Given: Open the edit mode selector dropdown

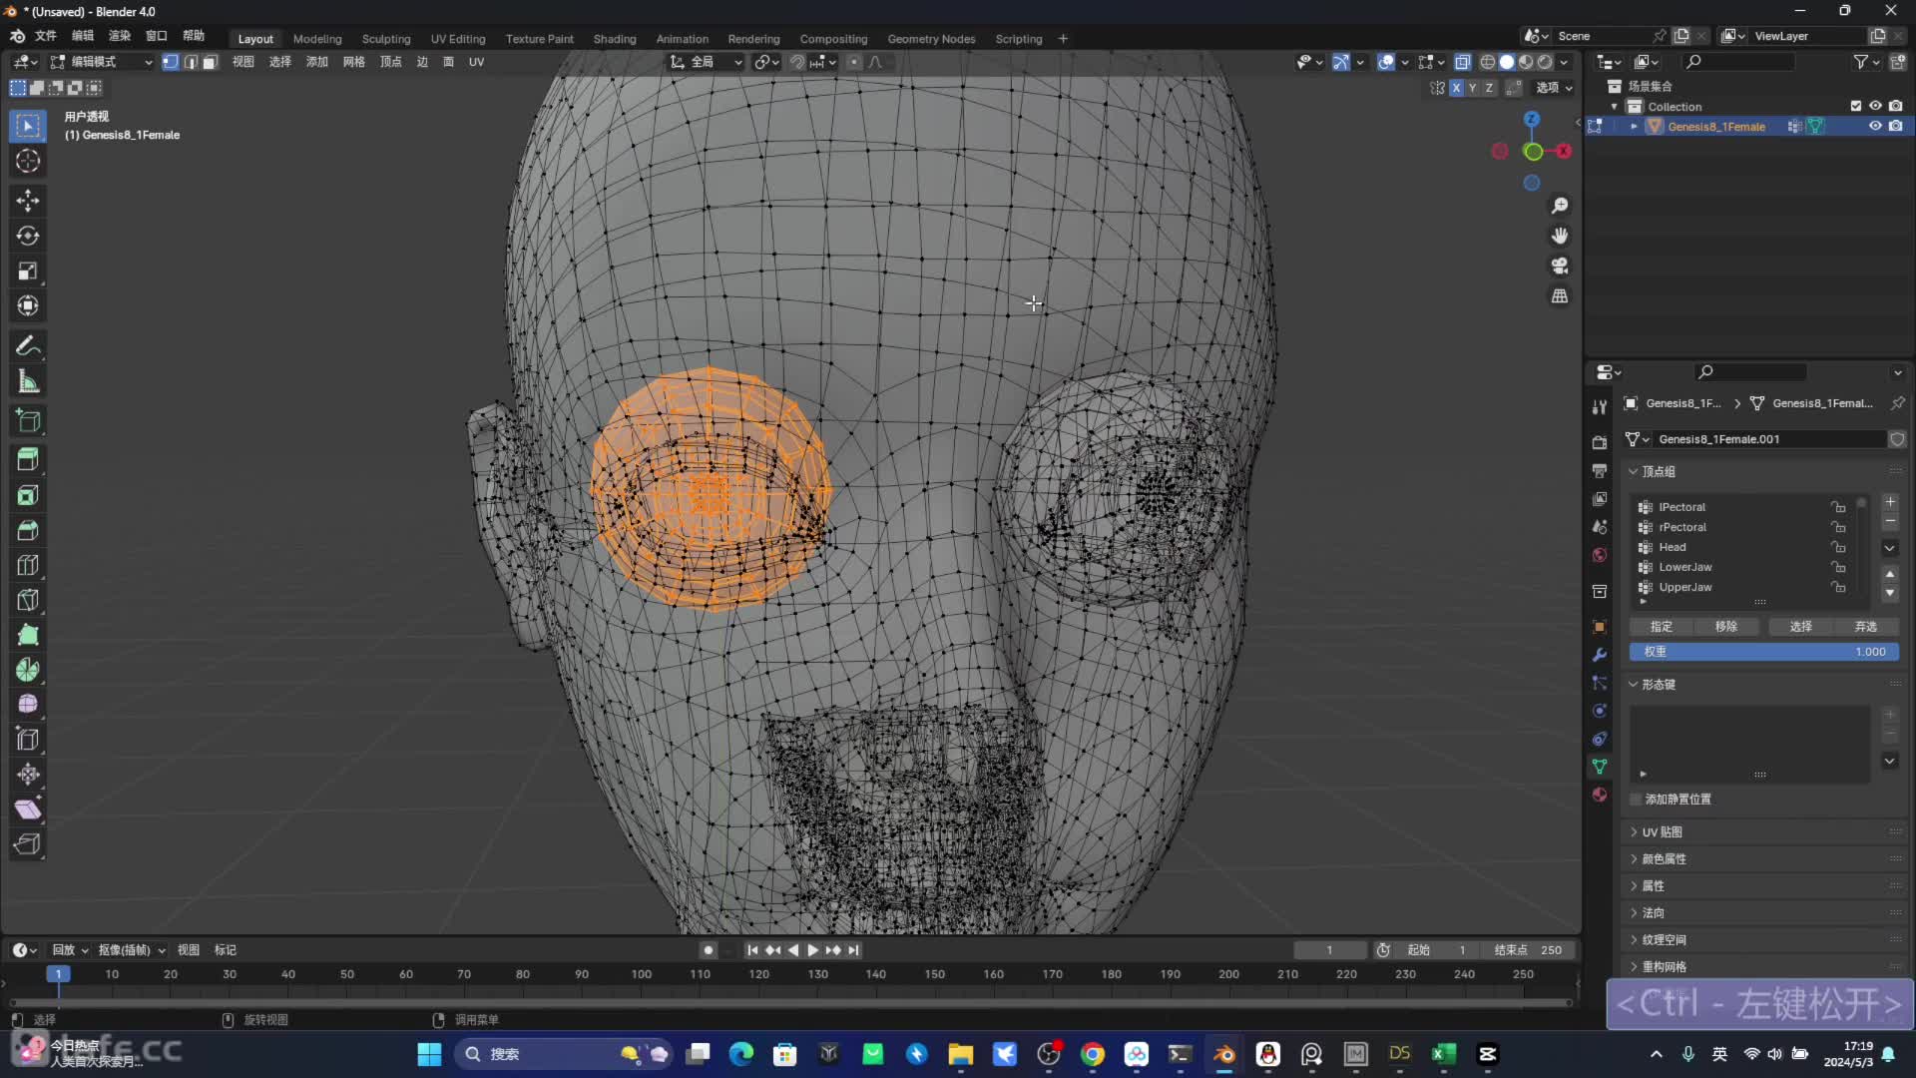Looking at the screenshot, I should pos(101,62).
